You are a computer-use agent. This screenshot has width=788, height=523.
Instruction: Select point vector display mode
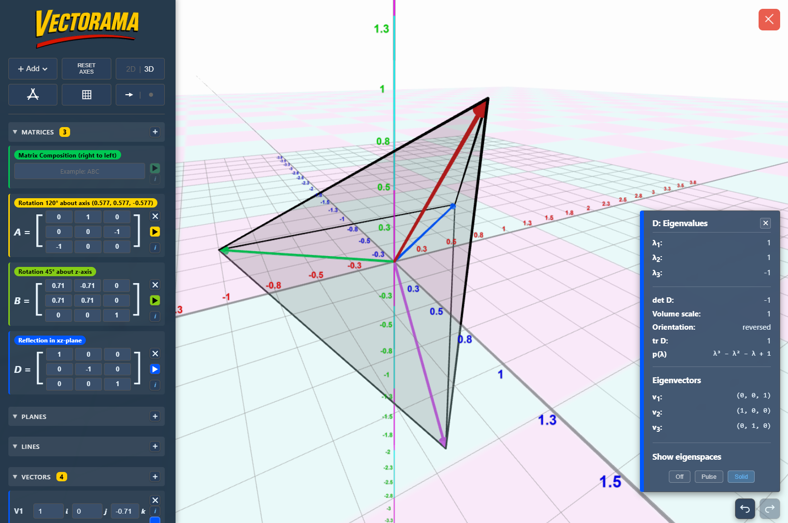pos(151,95)
